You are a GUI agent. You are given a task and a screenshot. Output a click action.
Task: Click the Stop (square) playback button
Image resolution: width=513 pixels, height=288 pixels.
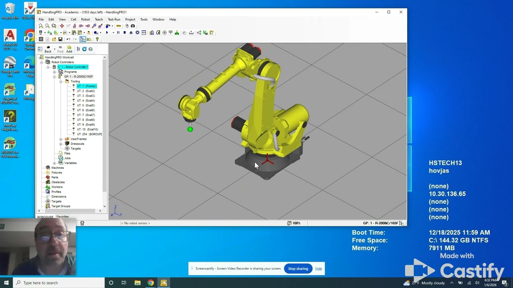point(125,32)
